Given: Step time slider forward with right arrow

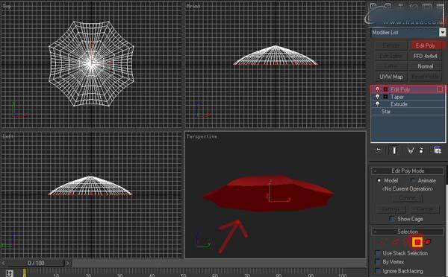Looking at the screenshot, I should (67, 263).
